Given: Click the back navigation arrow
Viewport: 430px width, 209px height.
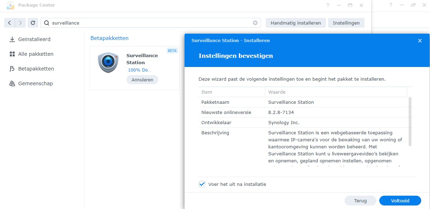Looking at the screenshot, I should point(9,23).
